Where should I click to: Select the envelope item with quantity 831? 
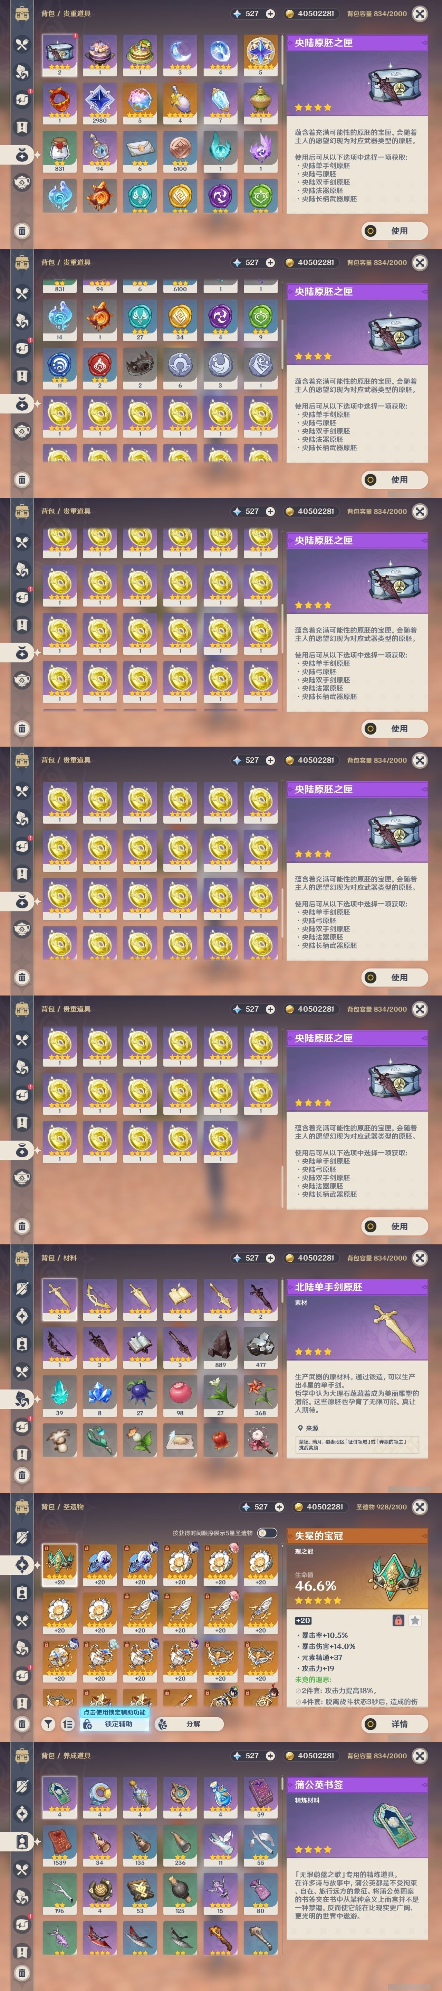[x=59, y=151]
